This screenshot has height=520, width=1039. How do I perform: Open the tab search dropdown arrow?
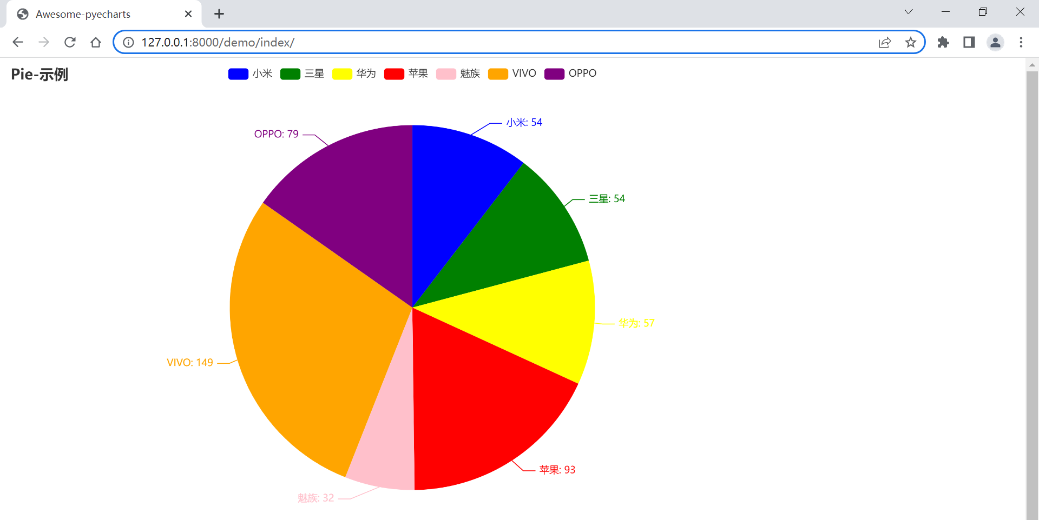point(909,12)
